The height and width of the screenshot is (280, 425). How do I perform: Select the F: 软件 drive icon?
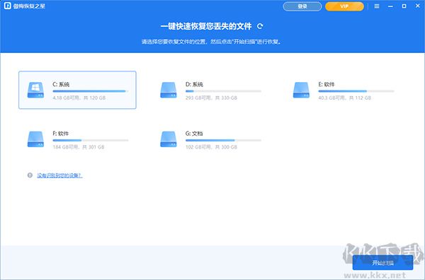point(35,139)
